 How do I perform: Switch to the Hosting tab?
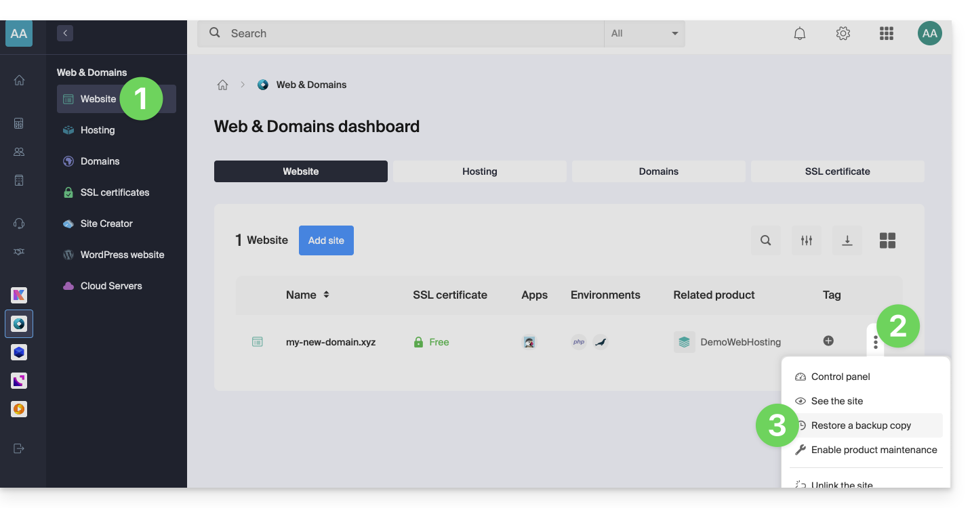(479, 171)
